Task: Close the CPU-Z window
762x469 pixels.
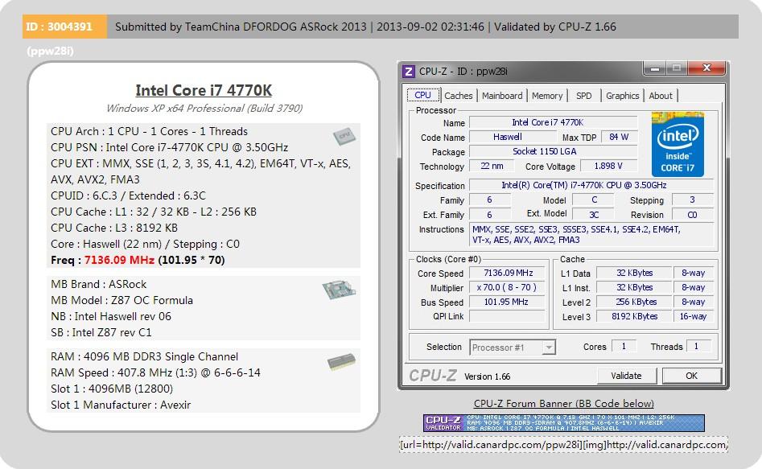Action: [x=706, y=68]
